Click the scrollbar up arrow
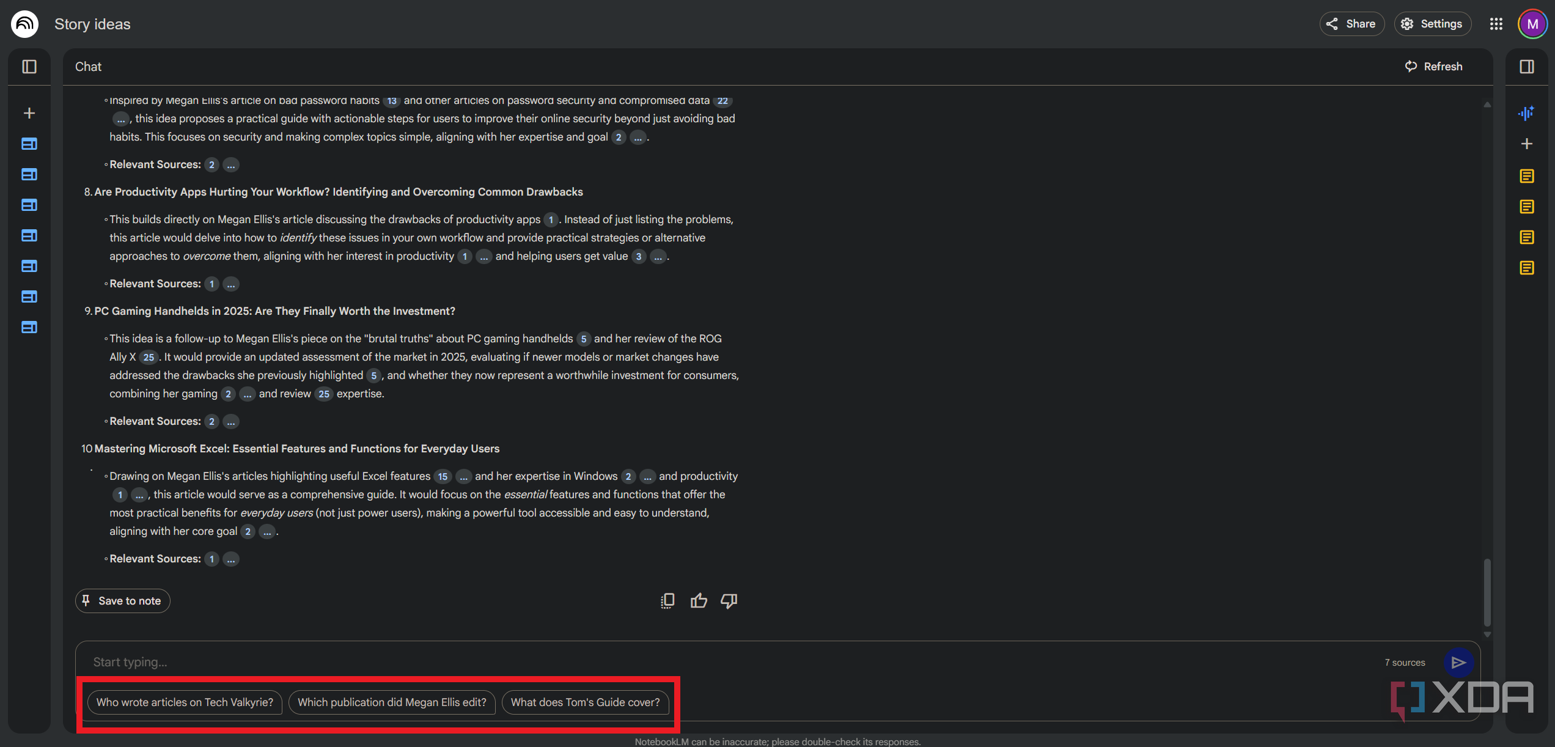The width and height of the screenshot is (1555, 747). [1487, 105]
